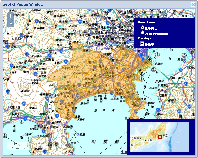Switch base layer to OpenStreetMap
This screenshot has height=158, width=198.
point(143,33)
